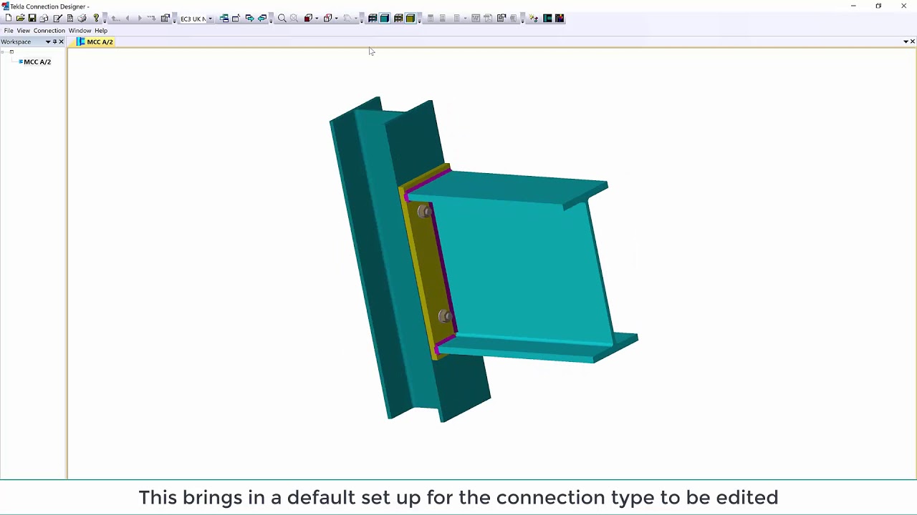Open the File menu
This screenshot has width=917, height=515.
[9, 31]
